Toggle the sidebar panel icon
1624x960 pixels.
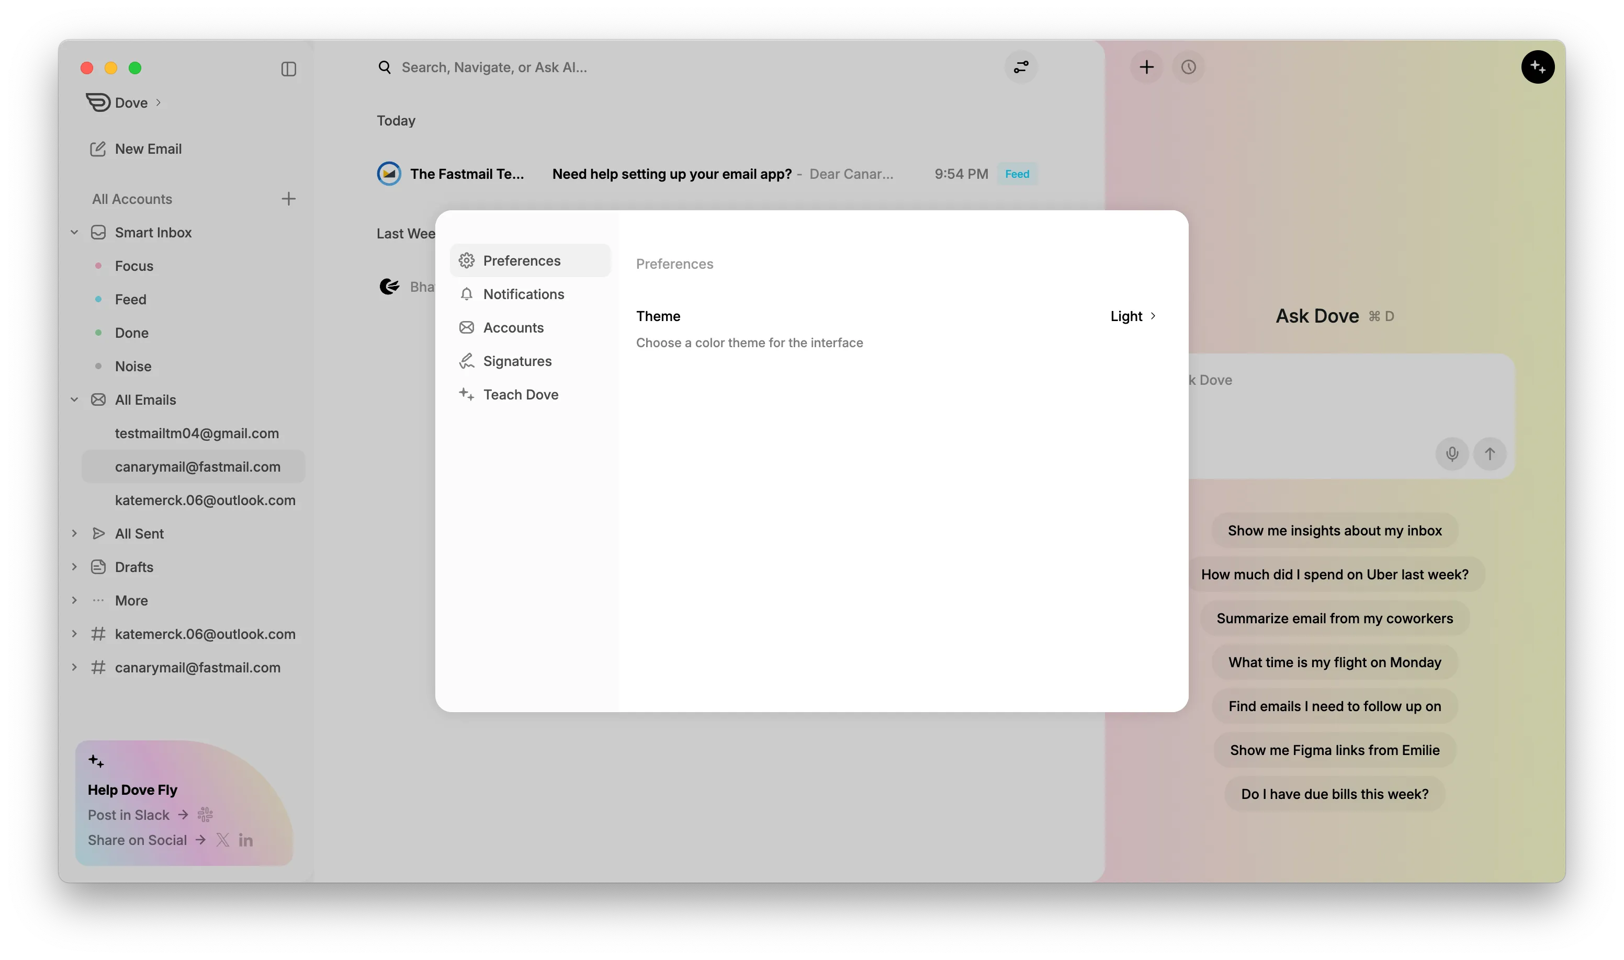coord(289,69)
